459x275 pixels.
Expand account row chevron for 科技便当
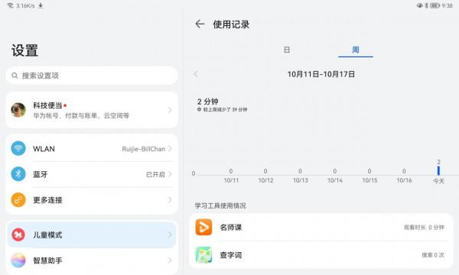pyautogui.click(x=170, y=110)
